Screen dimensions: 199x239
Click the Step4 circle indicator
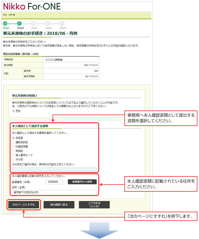click(x=48, y=24)
